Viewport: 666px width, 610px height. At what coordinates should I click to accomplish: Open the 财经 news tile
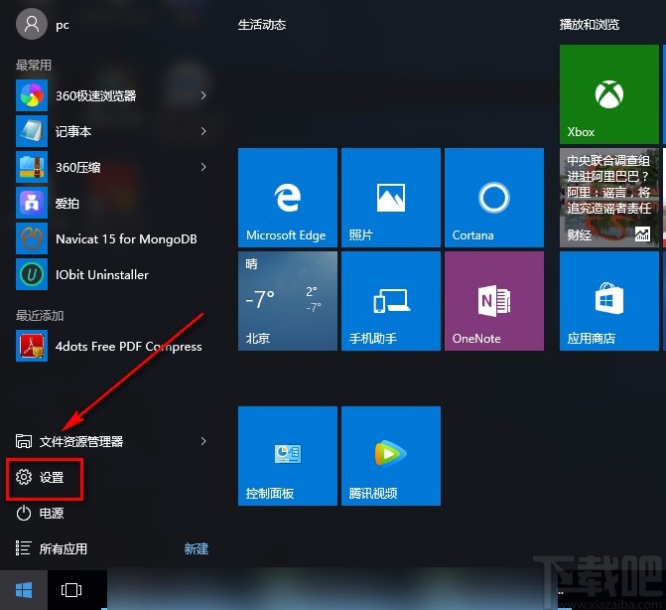click(608, 198)
